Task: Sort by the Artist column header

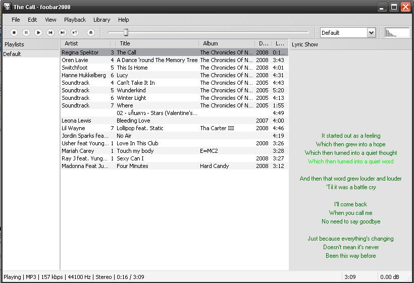Action: coord(85,43)
